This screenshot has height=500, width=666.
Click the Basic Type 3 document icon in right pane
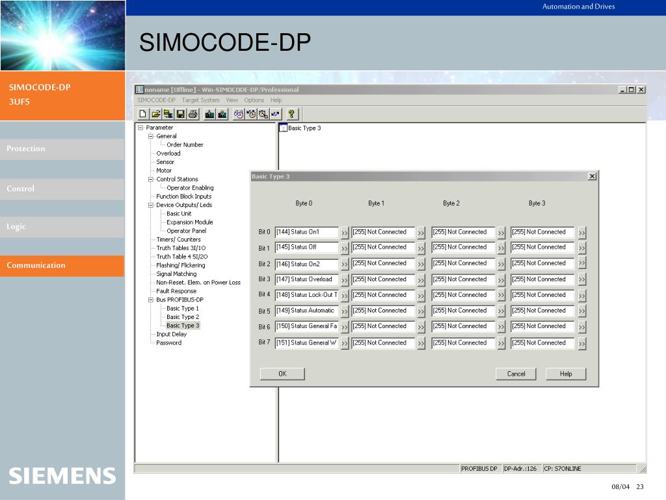pos(284,128)
